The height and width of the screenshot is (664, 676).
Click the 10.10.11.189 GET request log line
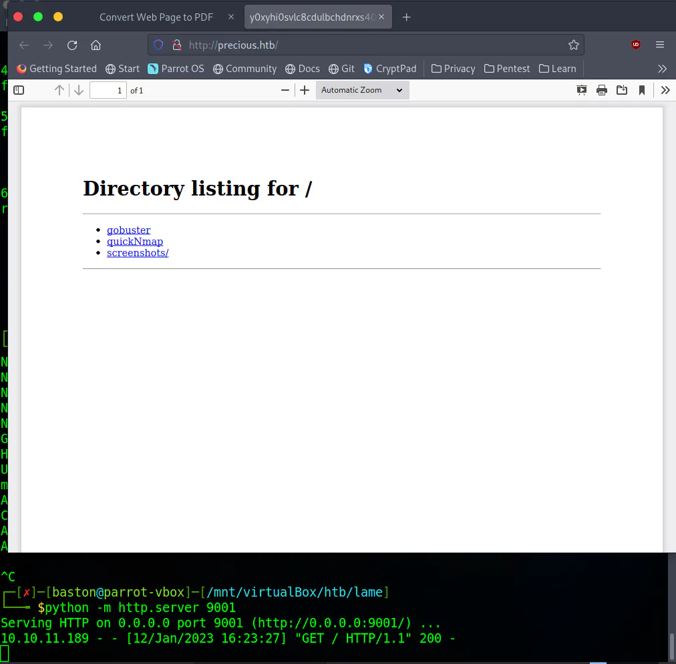(x=228, y=638)
